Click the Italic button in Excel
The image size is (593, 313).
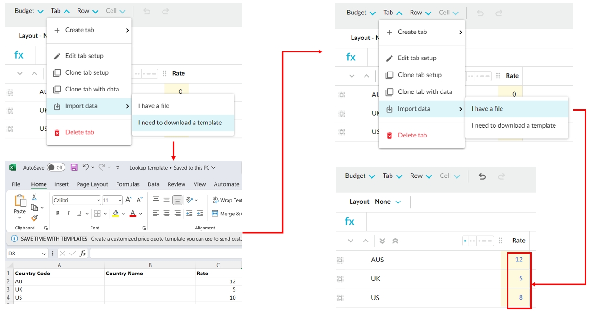pos(69,214)
